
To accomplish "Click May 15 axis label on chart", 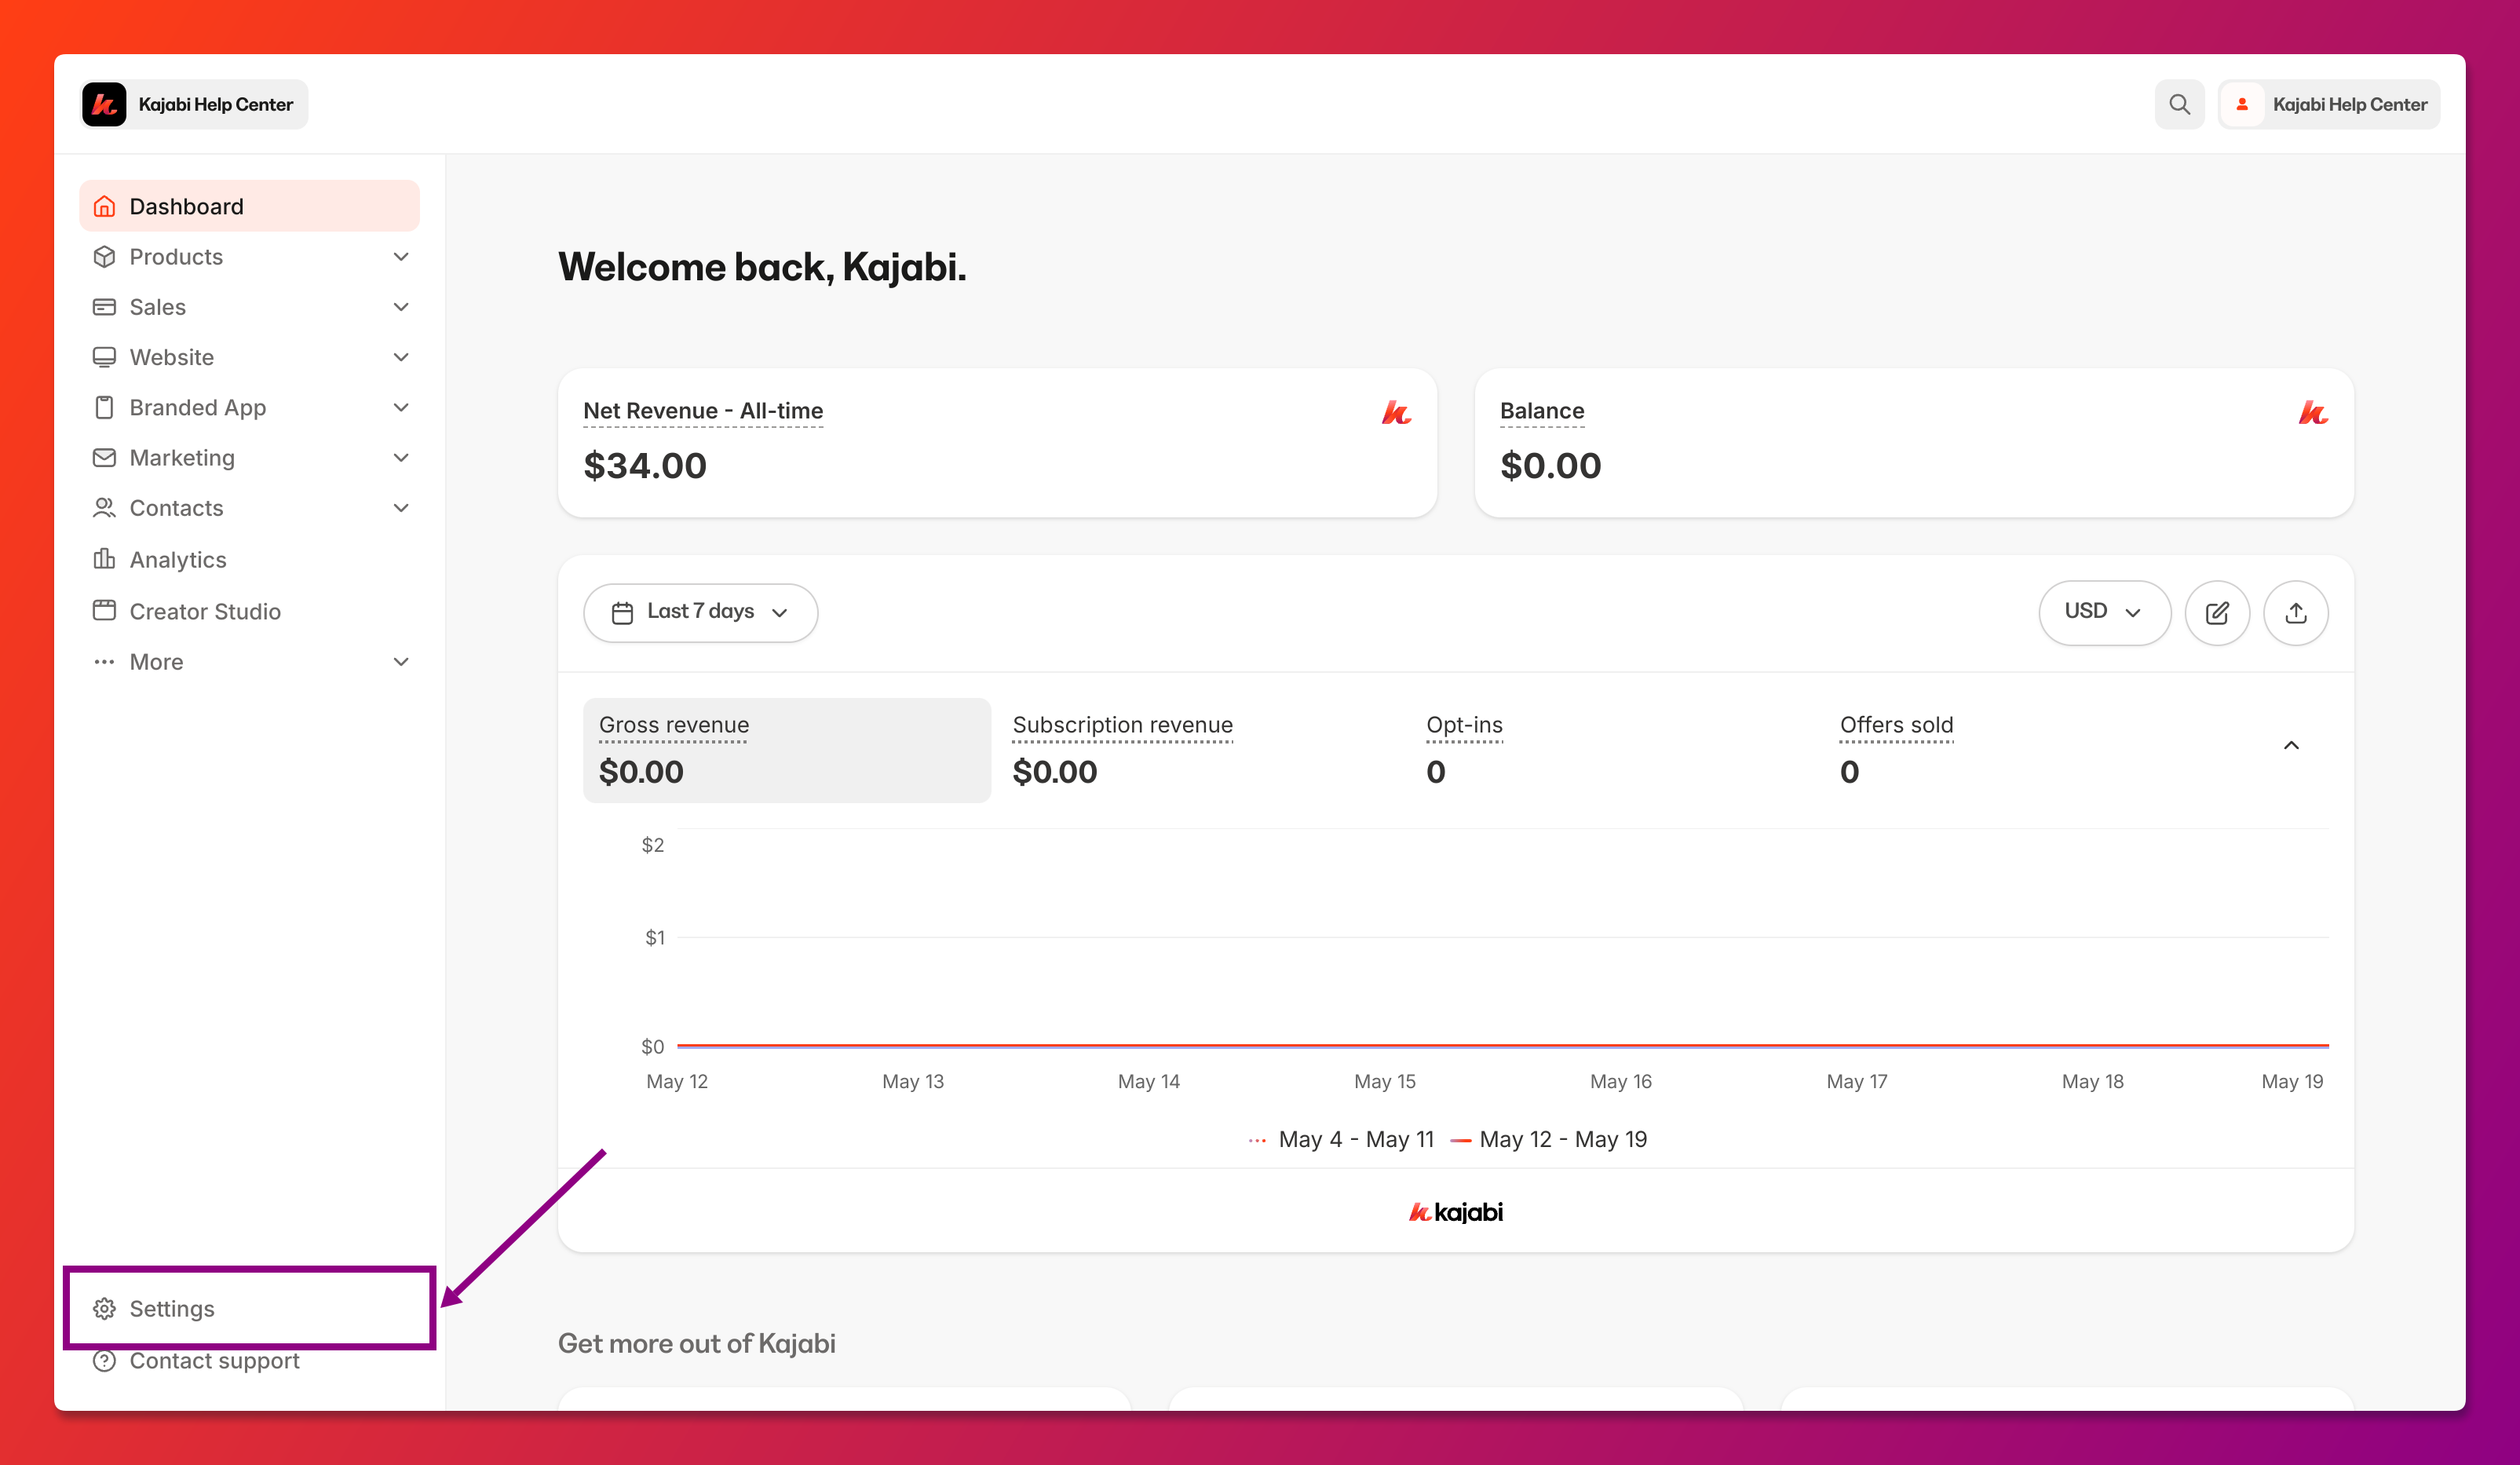I will (1385, 1081).
